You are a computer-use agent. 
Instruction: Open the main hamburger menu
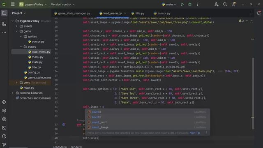[x=13, y=4]
